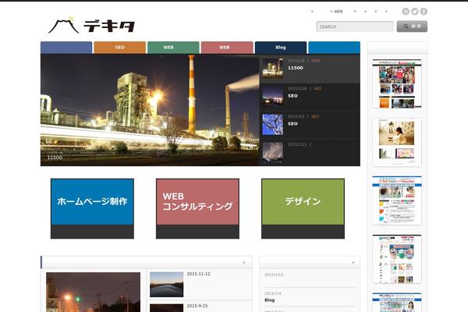The image size is (468, 312).
Task: Select the orange SEO tab
Action: point(119,48)
